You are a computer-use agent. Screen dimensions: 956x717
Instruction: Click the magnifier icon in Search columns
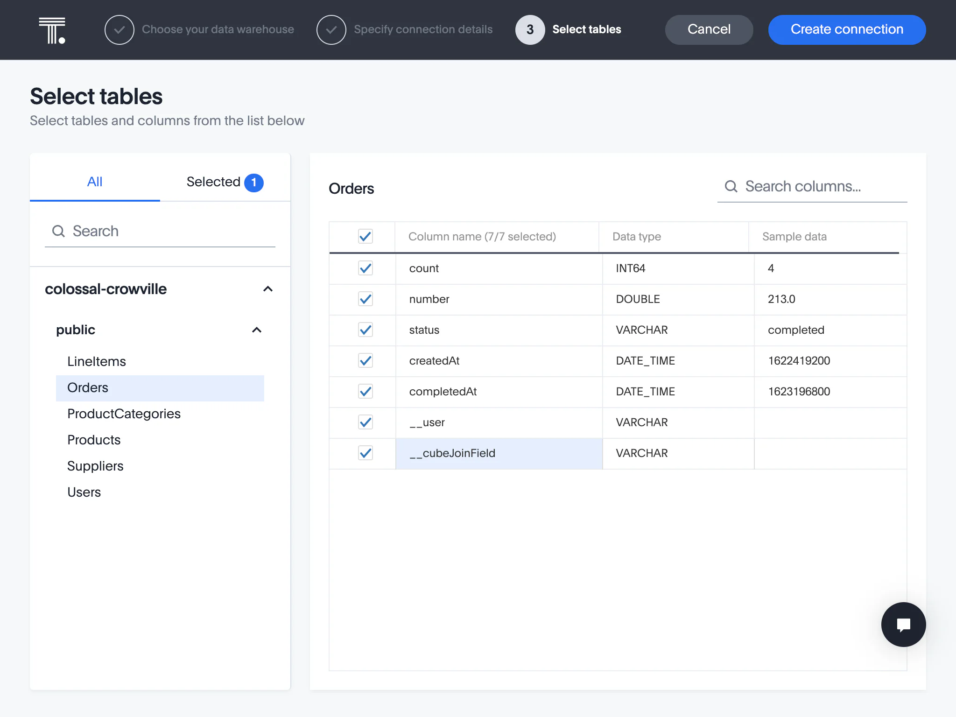pyautogui.click(x=731, y=187)
